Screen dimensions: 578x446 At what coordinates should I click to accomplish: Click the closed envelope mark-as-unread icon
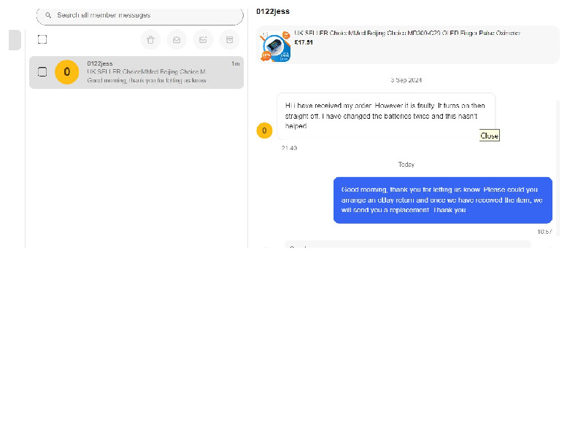[x=203, y=39]
